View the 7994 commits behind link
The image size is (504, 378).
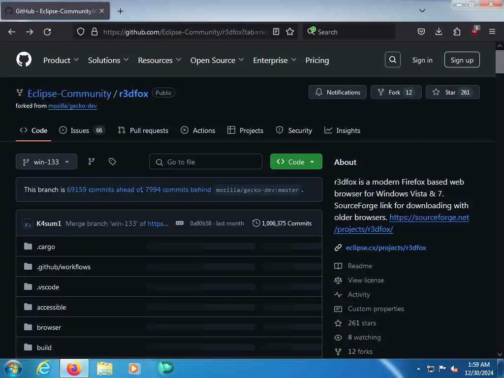tap(178, 189)
